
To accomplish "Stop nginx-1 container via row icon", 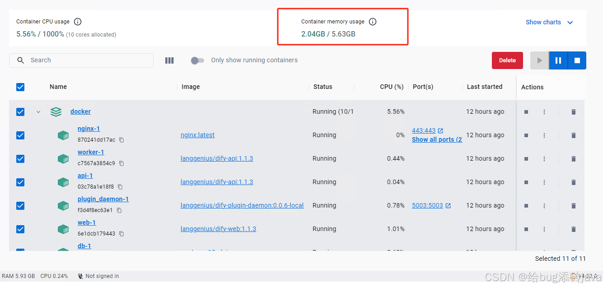I will click(x=526, y=135).
